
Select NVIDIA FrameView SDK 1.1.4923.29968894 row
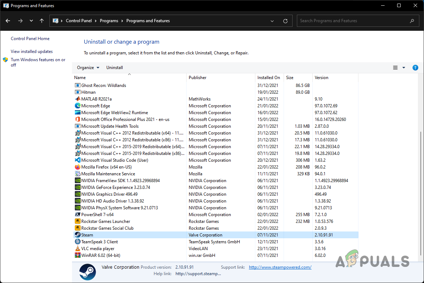click(215, 180)
